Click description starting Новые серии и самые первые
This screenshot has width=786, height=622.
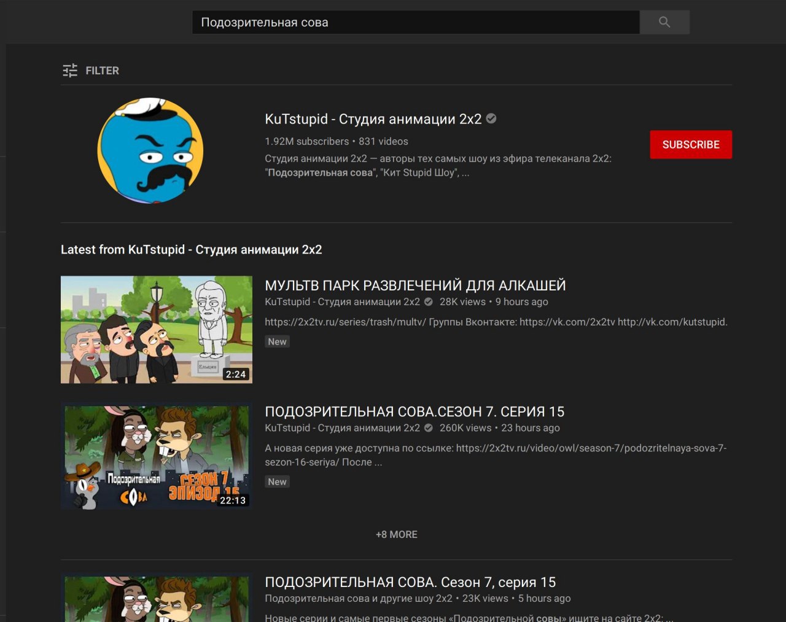tap(469, 618)
